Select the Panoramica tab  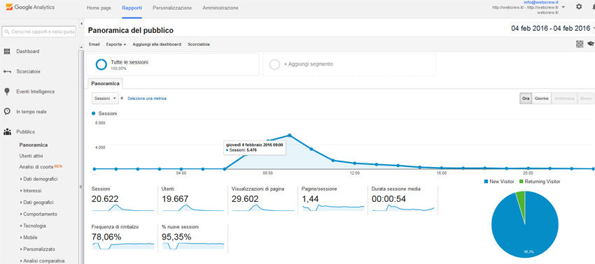(105, 83)
